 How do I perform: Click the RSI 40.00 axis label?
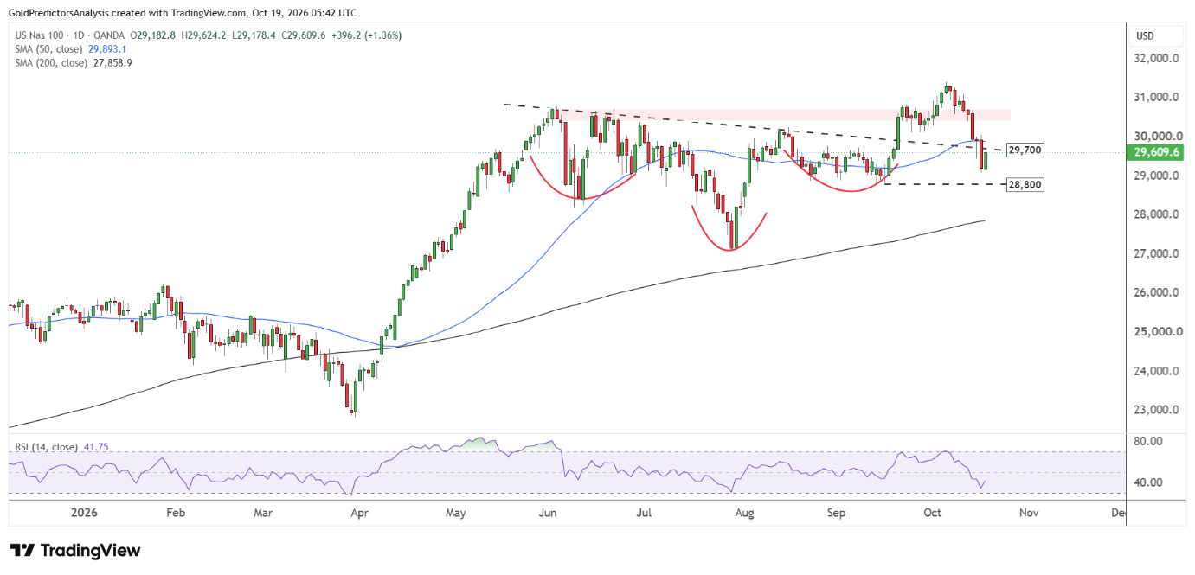[1147, 482]
